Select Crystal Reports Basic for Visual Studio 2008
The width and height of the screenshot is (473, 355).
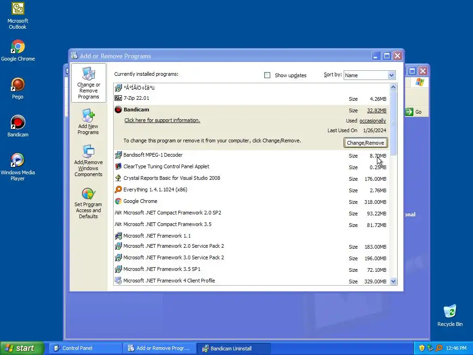[251, 178]
